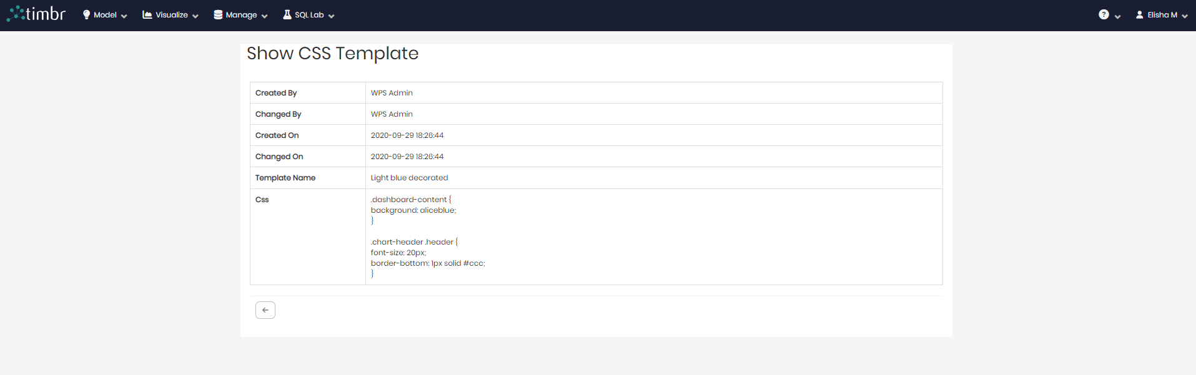Click the Changed By label
Image resolution: width=1196 pixels, height=375 pixels.
pos(278,114)
